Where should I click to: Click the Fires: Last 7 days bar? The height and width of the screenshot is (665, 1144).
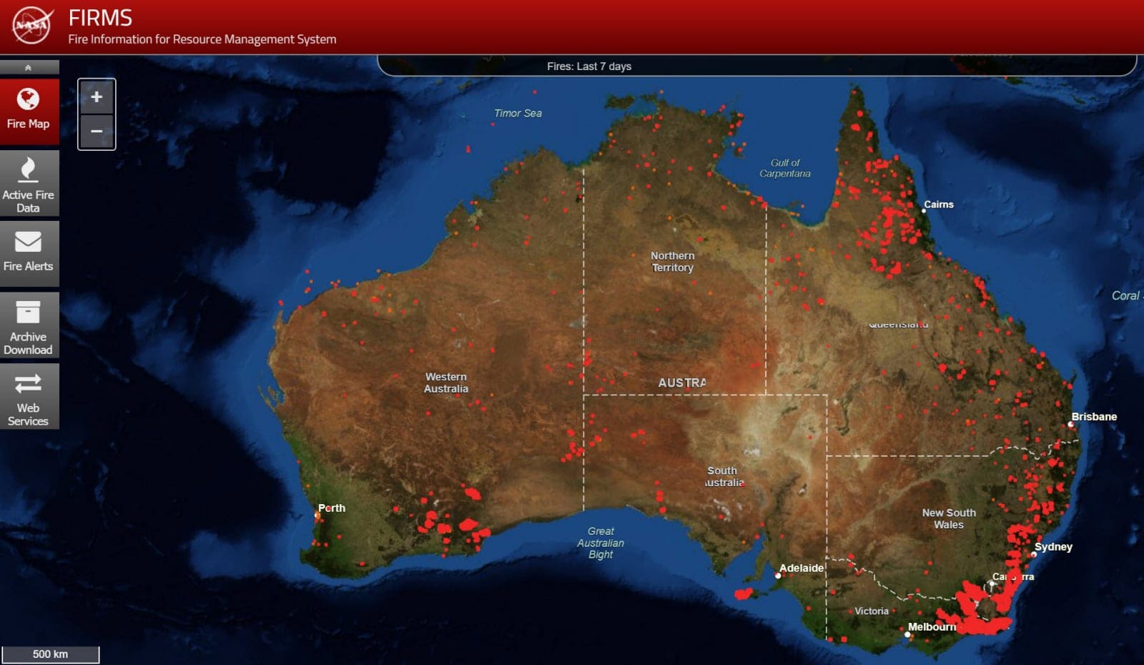click(756, 66)
